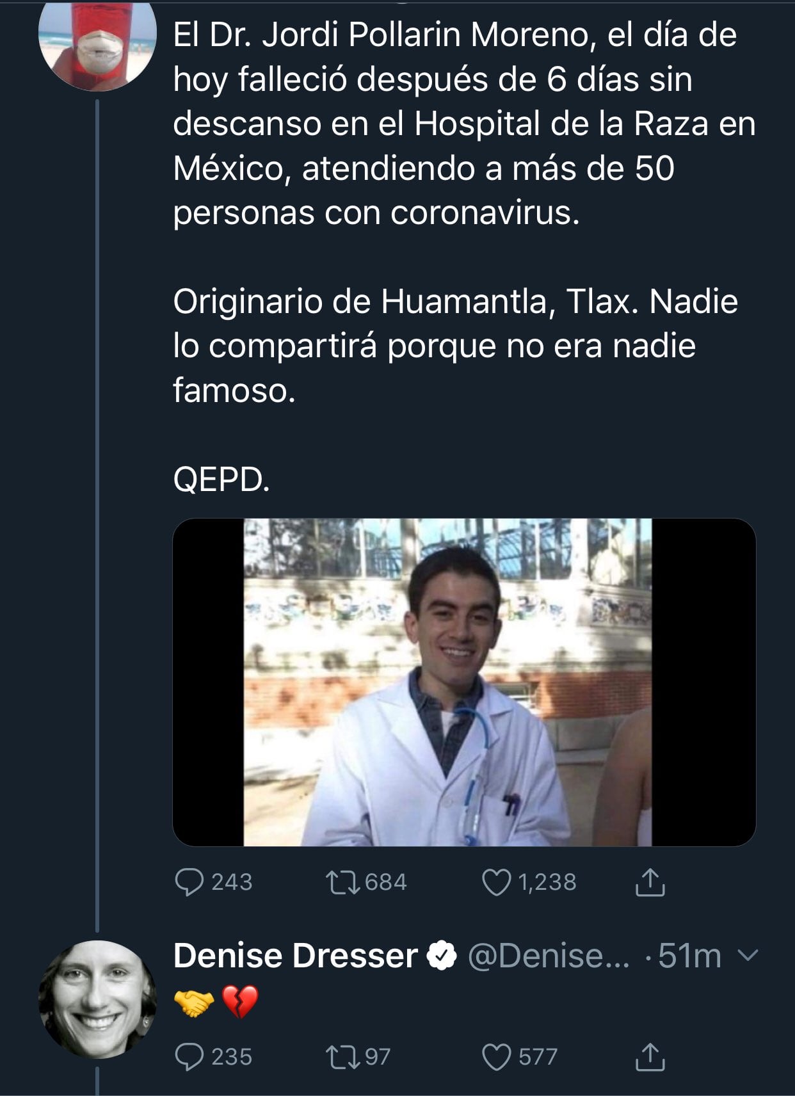Reply to Denise Dresser's tweet
Screen dimensions: 795x1096
point(189,1056)
